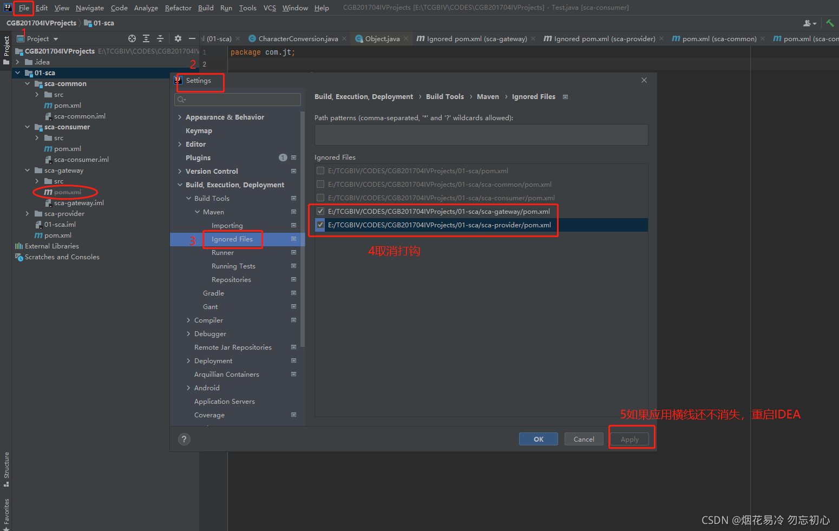The image size is (839, 531).
Task: Open the File menu
Action: (24, 8)
